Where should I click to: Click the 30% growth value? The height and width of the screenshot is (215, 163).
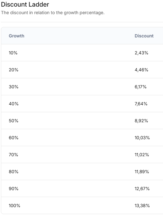(14, 87)
